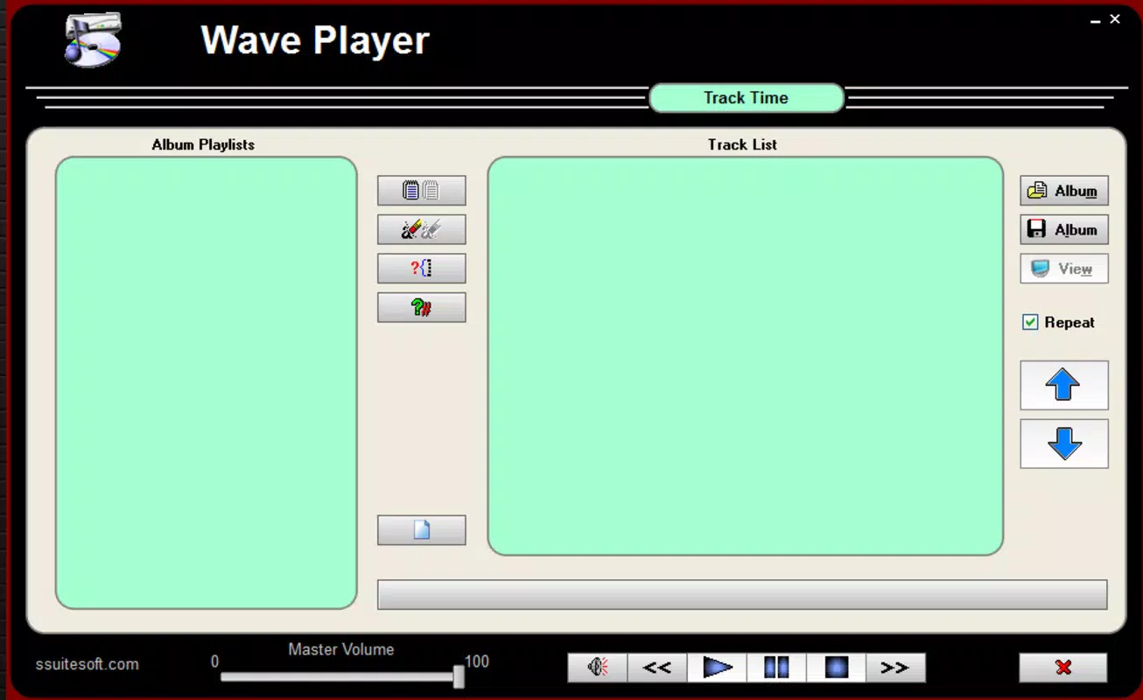Skip to previous track with << button
Screen dimensions: 1143x700
tap(657, 668)
